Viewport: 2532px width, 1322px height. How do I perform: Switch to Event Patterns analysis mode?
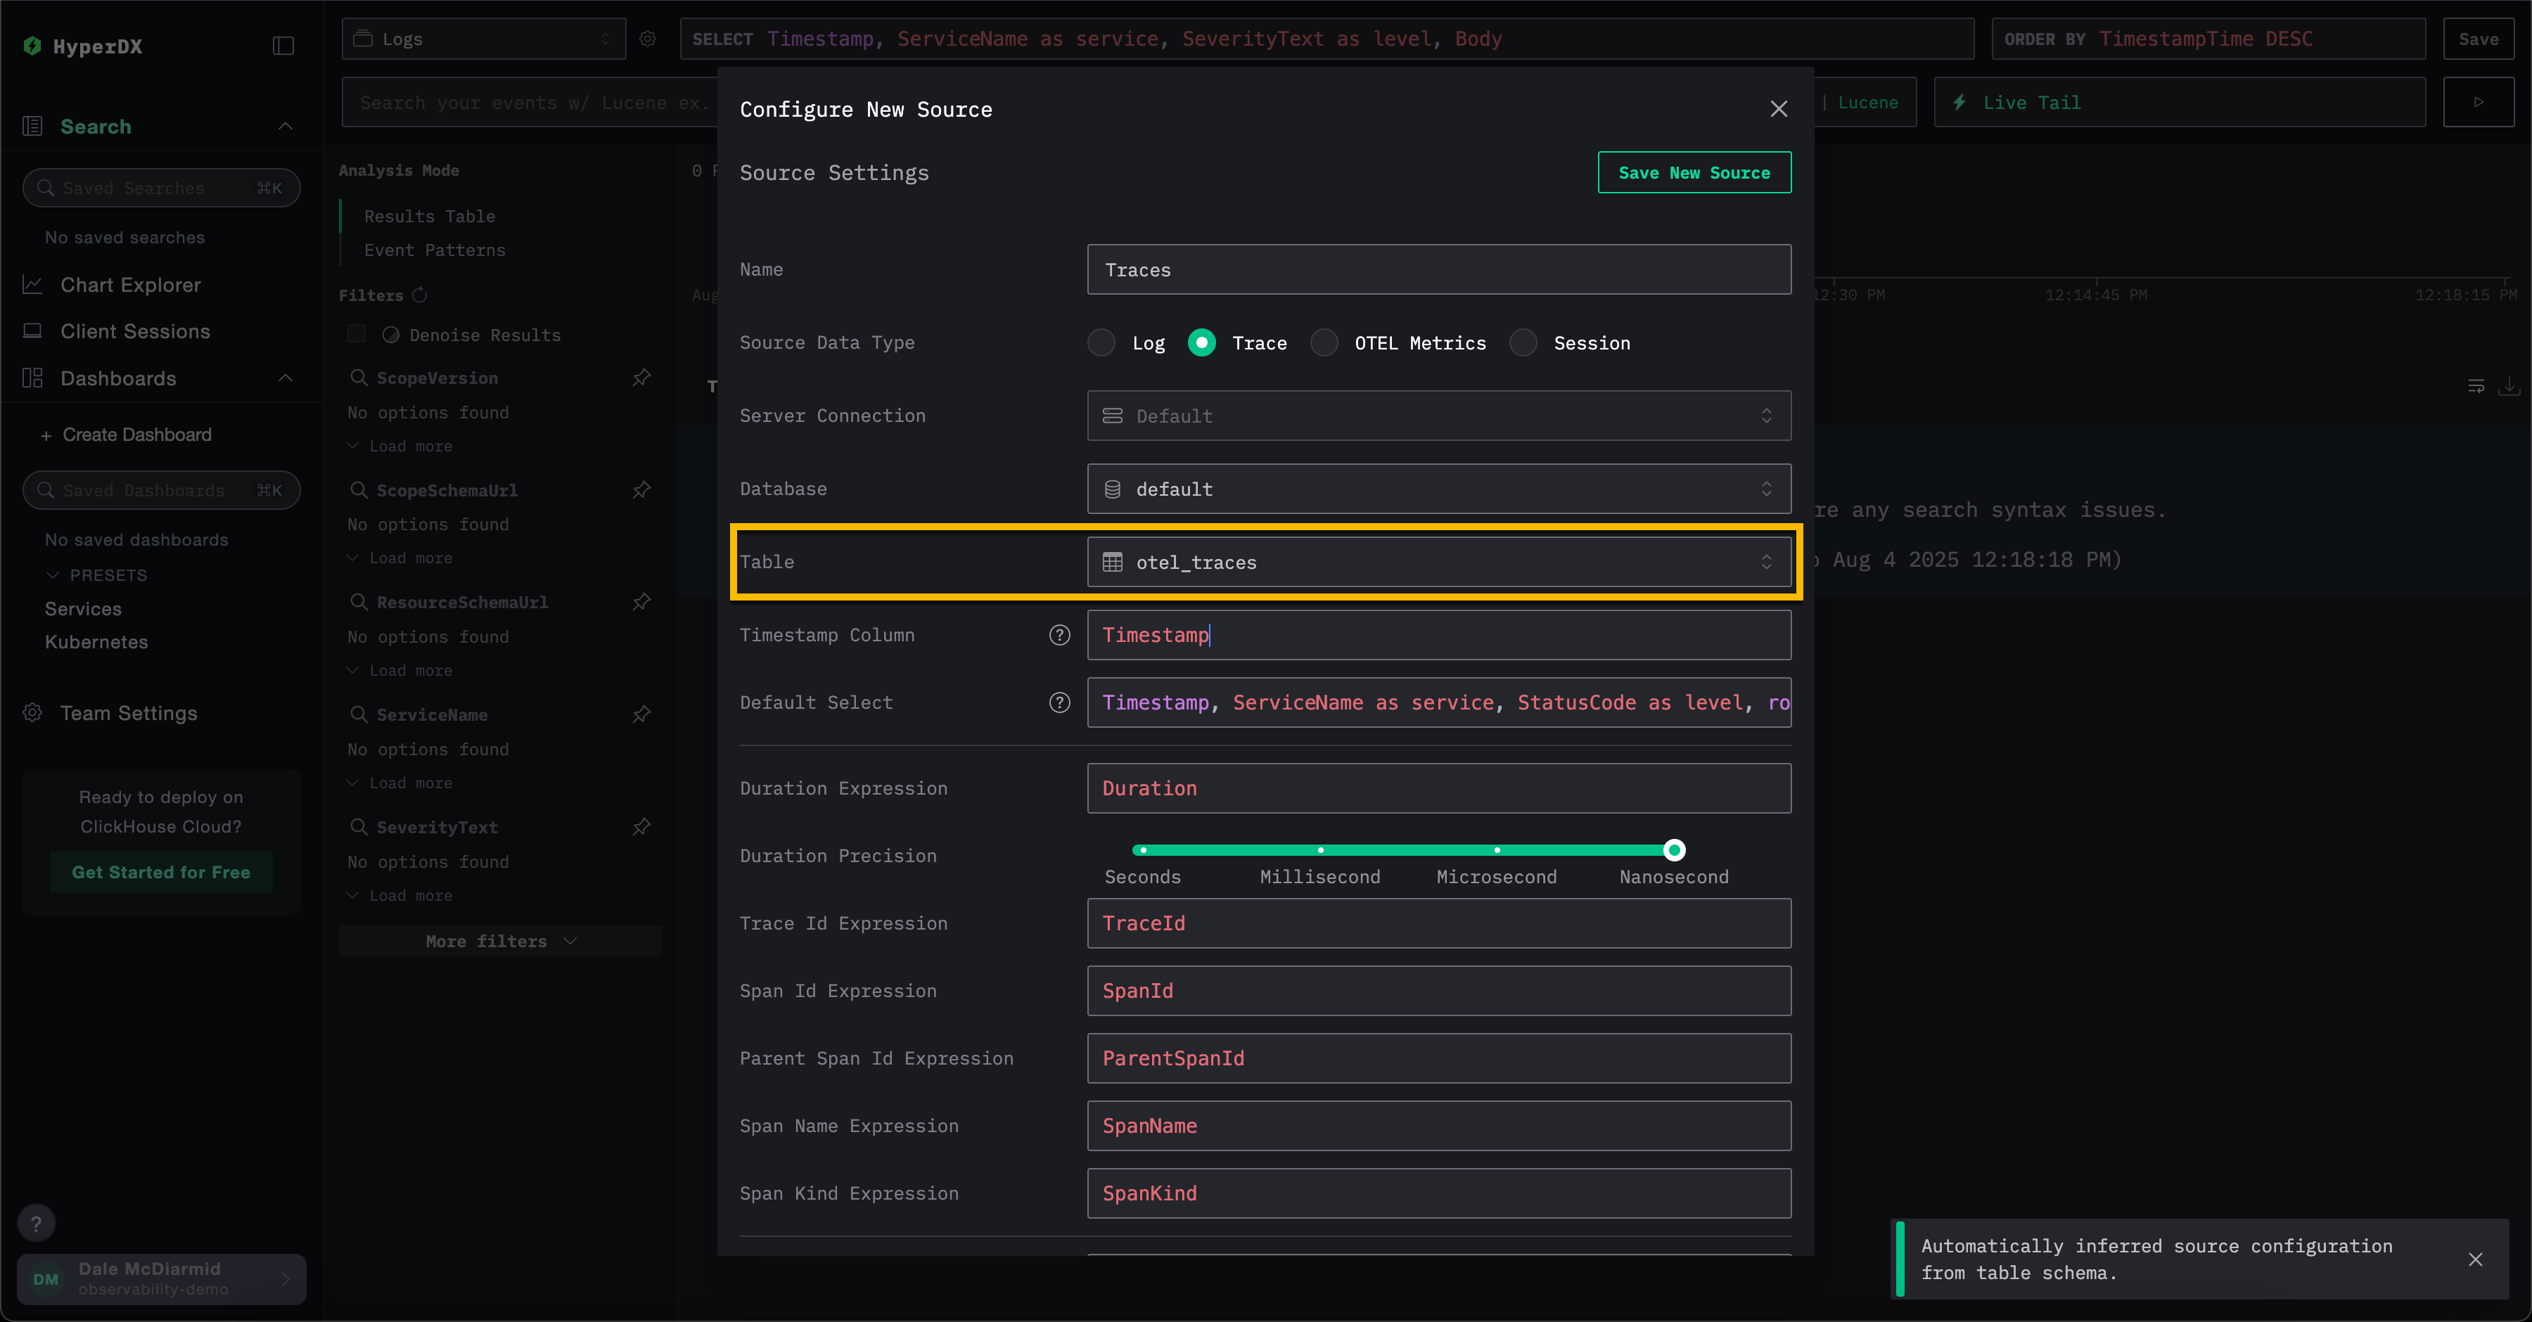pos(433,250)
